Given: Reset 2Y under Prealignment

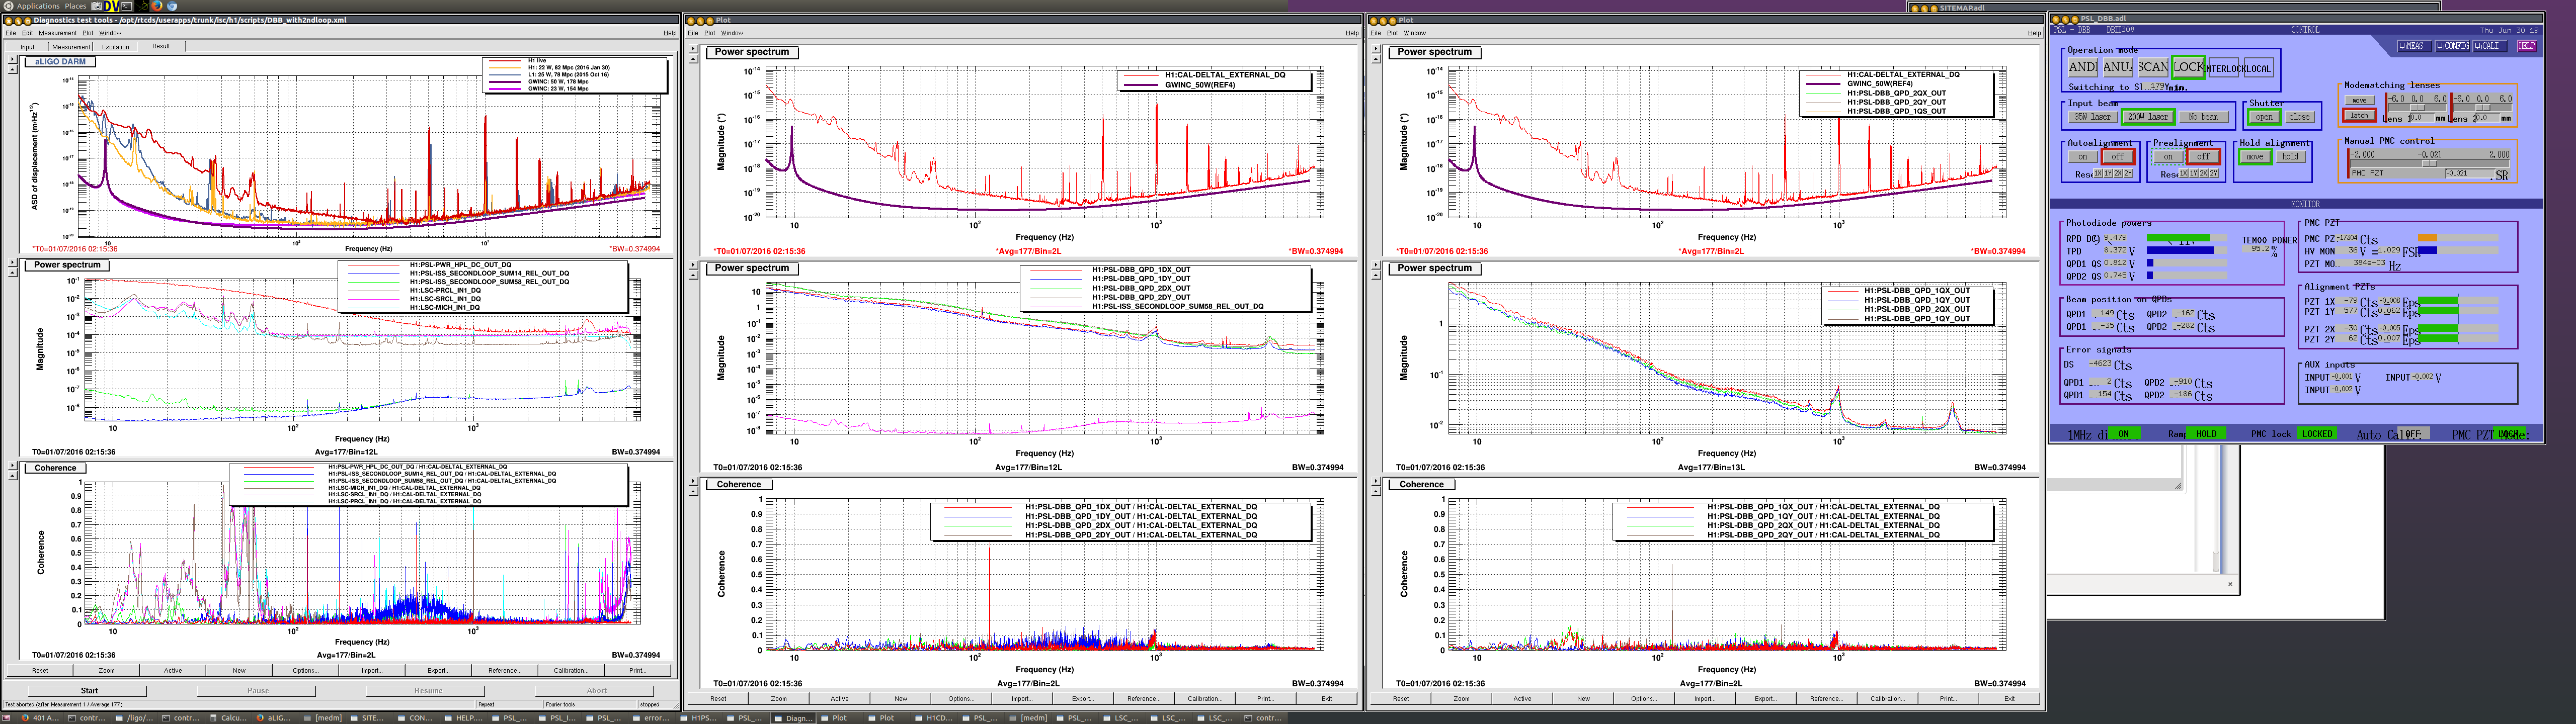Looking at the screenshot, I should click(2214, 174).
